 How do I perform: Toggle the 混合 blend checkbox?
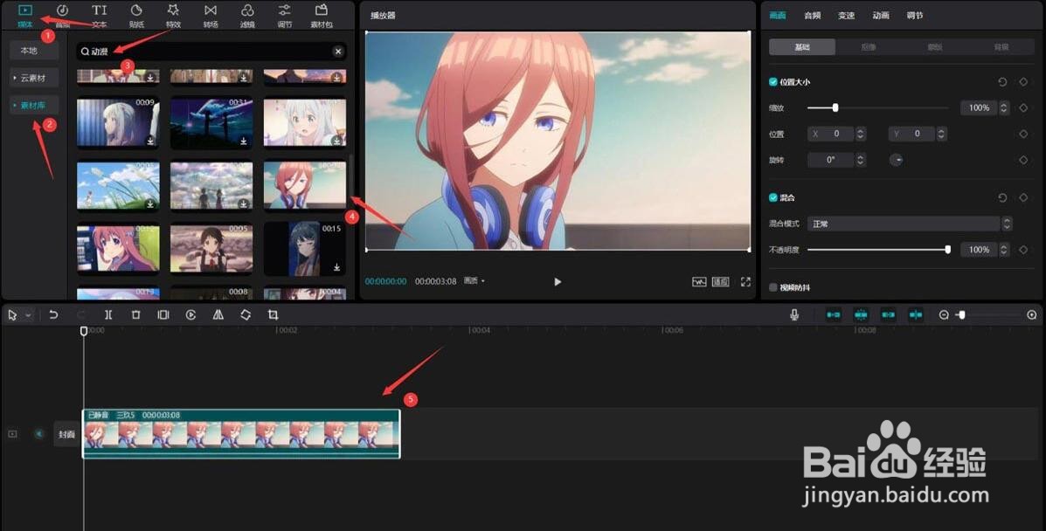773,197
